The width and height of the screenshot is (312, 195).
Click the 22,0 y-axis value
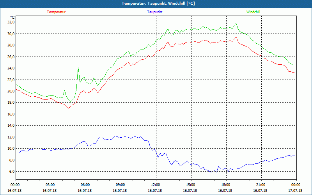[11, 80]
